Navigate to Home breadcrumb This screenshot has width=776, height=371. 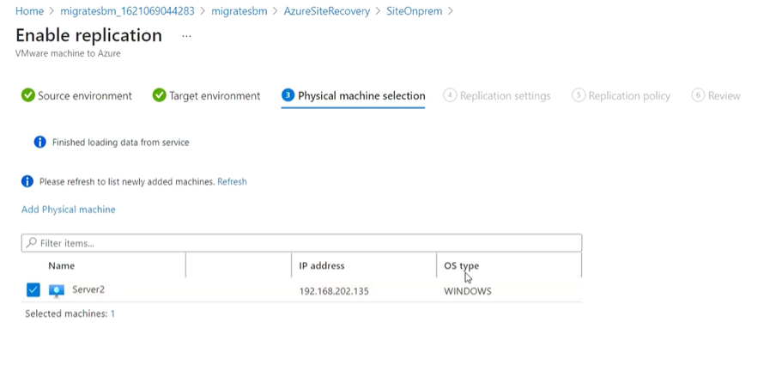(x=30, y=11)
